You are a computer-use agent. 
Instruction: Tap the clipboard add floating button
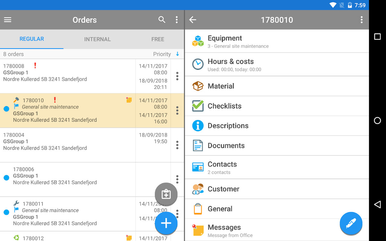point(166,194)
